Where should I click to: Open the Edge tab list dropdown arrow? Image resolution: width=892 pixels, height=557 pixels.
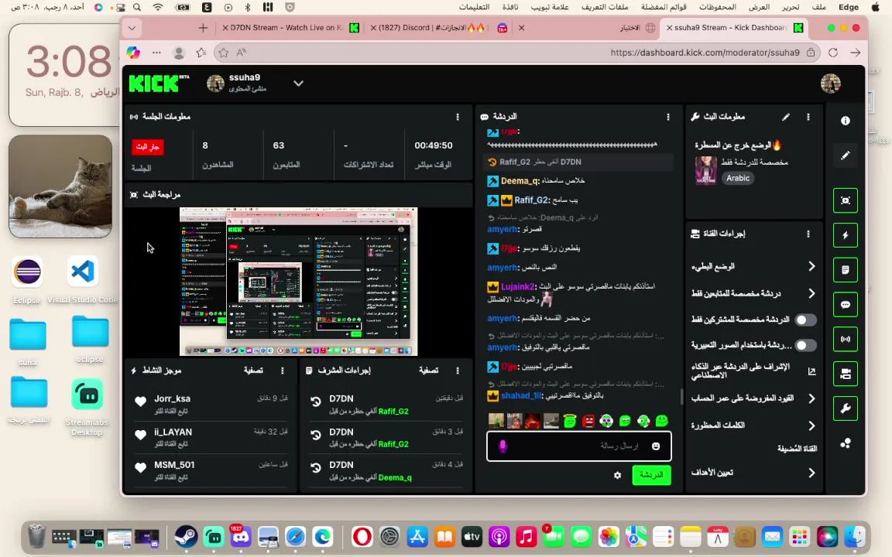point(132,27)
